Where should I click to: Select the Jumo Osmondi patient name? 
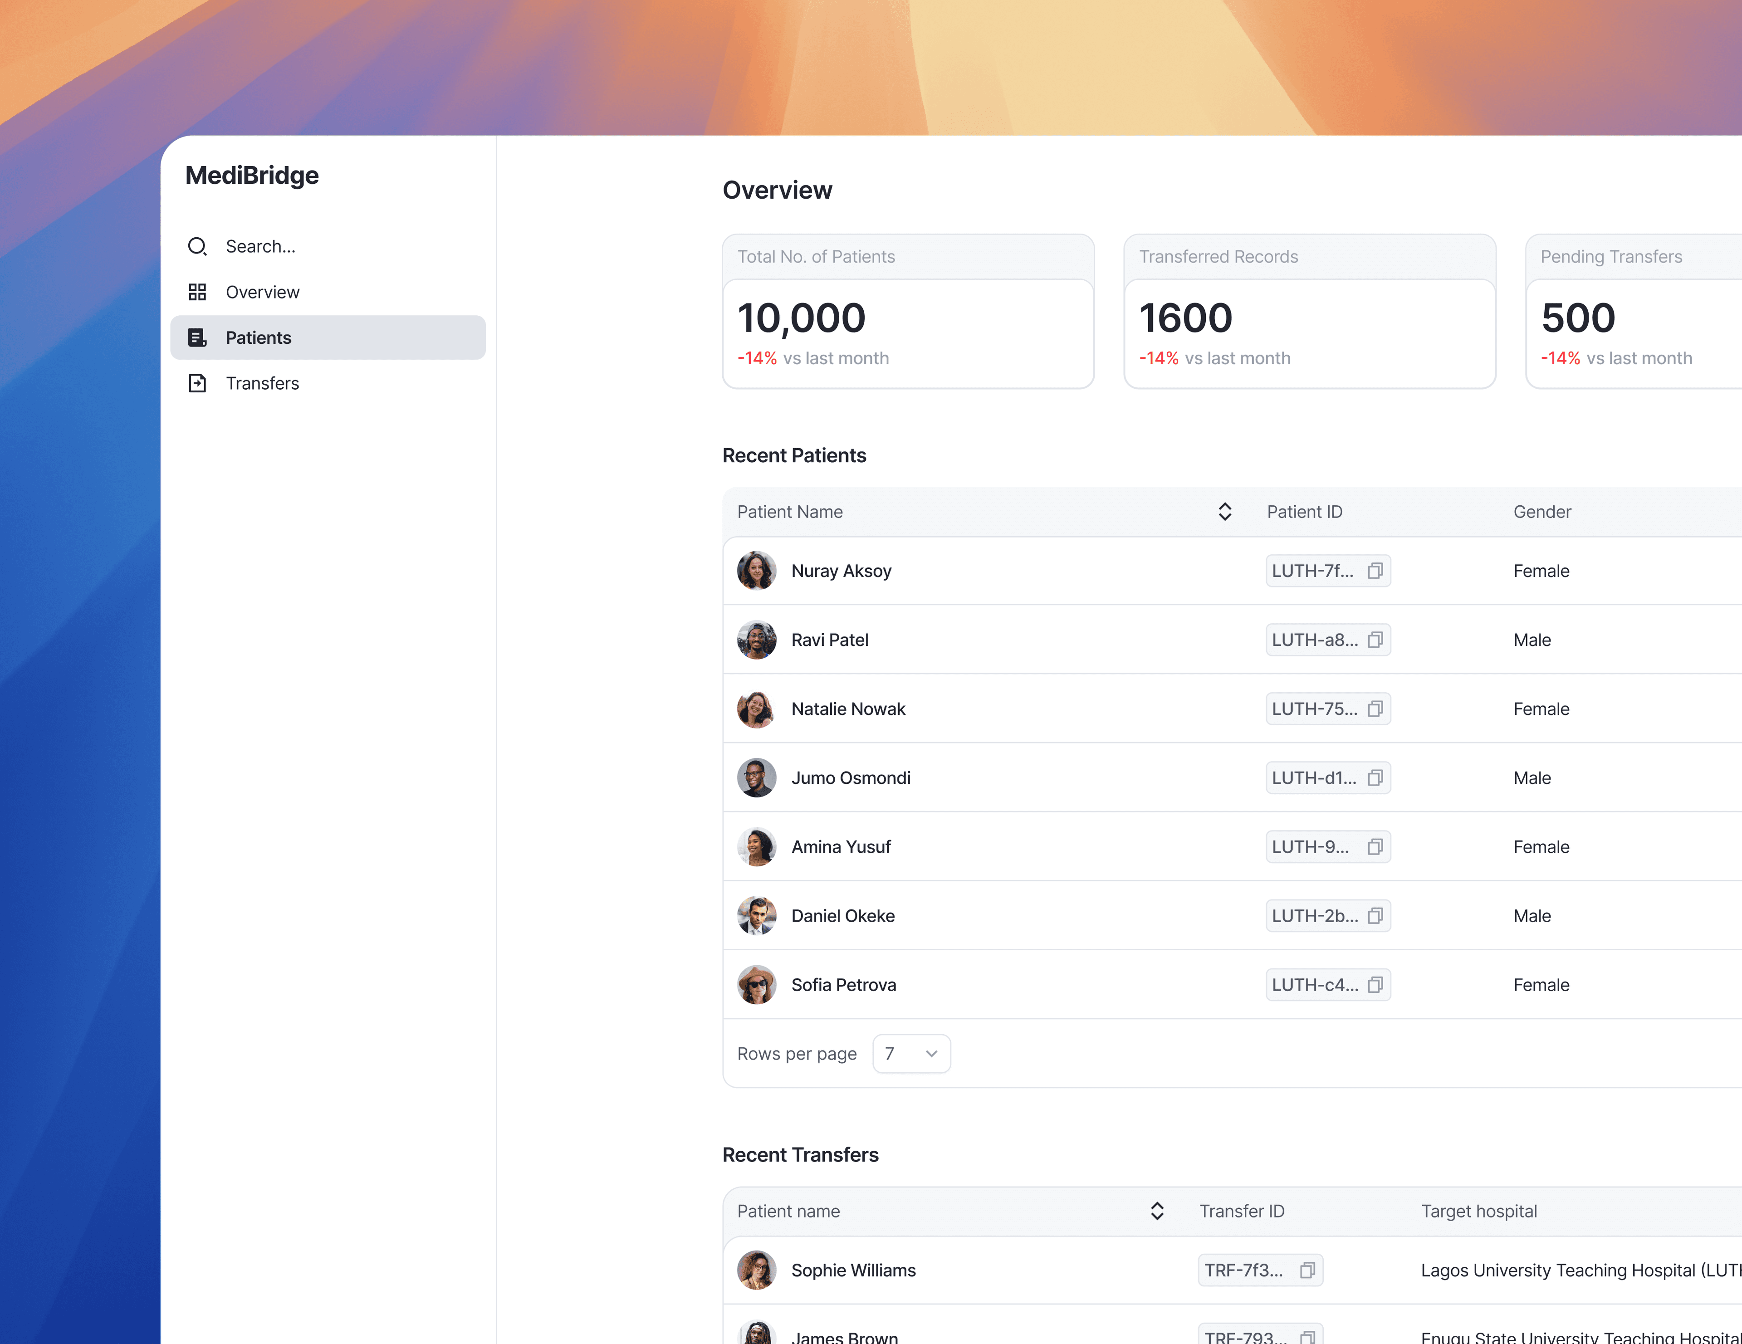[851, 777]
